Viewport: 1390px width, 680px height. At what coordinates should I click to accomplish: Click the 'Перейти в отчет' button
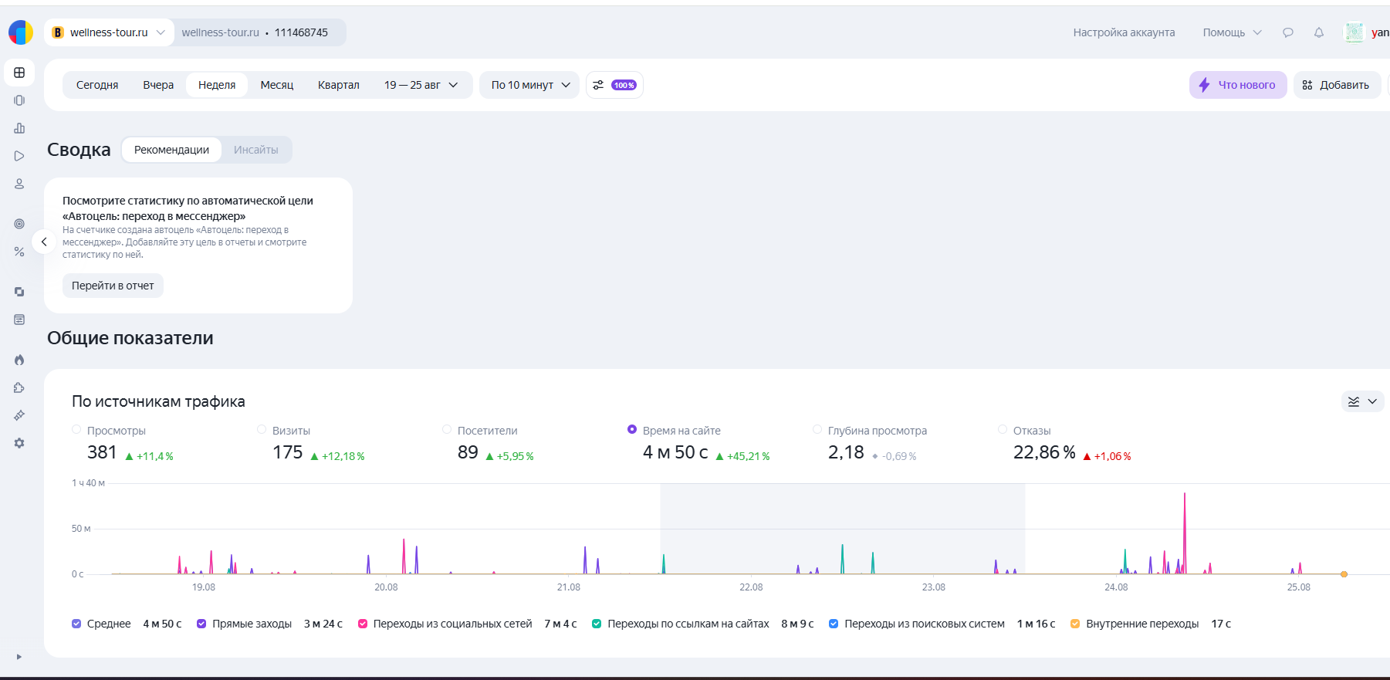tap(113, 286)
